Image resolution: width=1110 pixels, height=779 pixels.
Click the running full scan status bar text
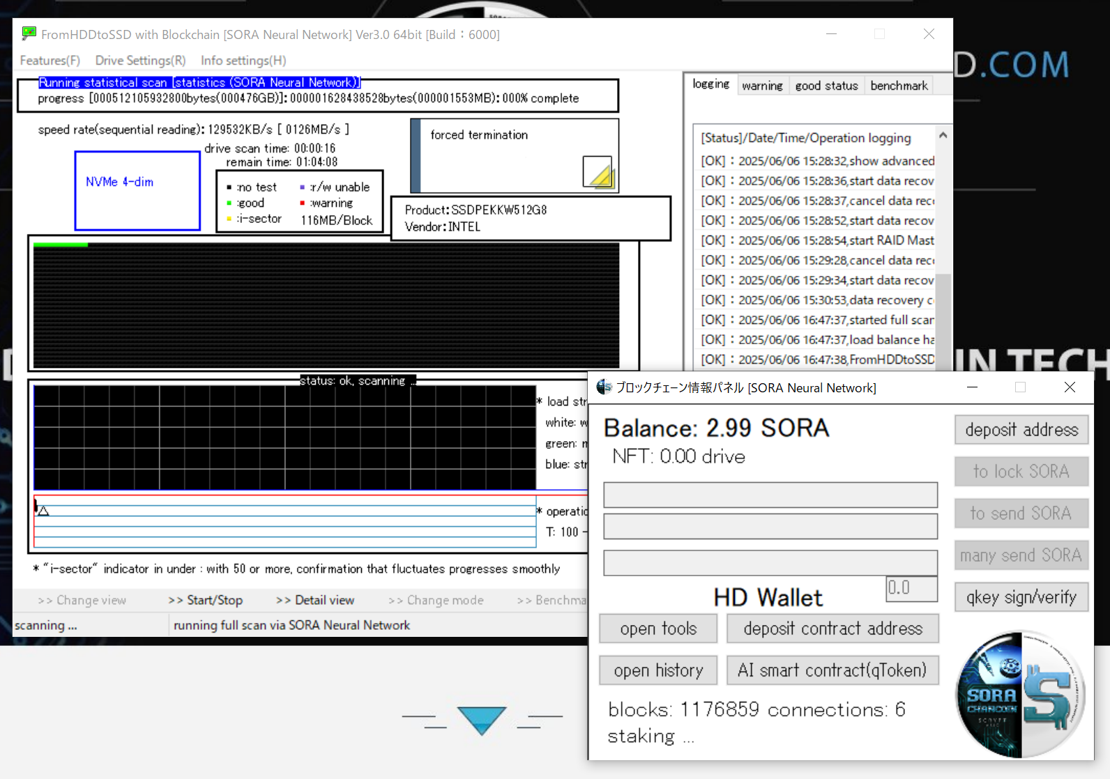[291, 625]
